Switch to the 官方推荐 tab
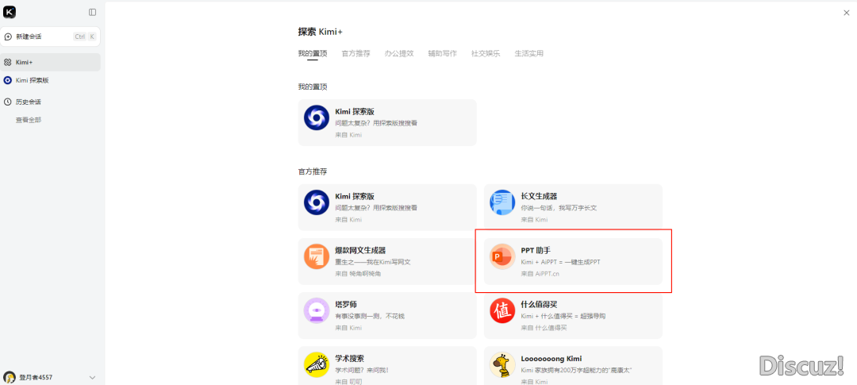 355,54
